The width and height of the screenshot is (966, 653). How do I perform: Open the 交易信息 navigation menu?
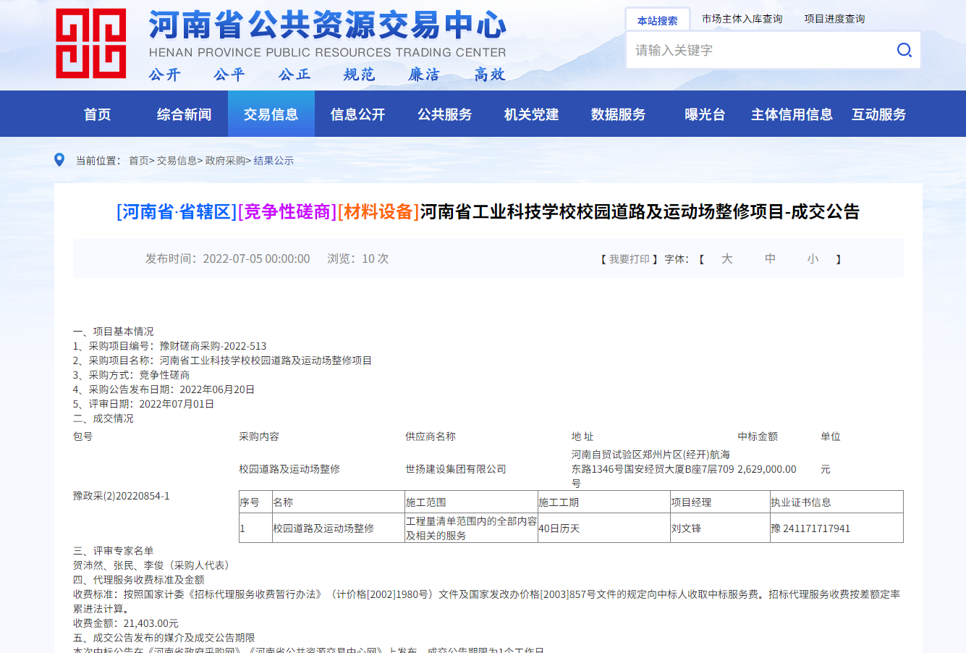271,114
